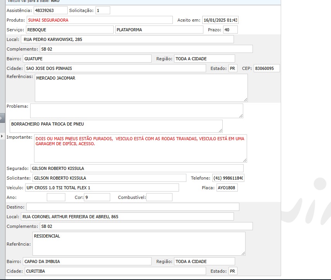Click the Região field beside CAPAO DA IMBUIA
Viewport: 331px width, 280px height.
[x=205, y=261]
